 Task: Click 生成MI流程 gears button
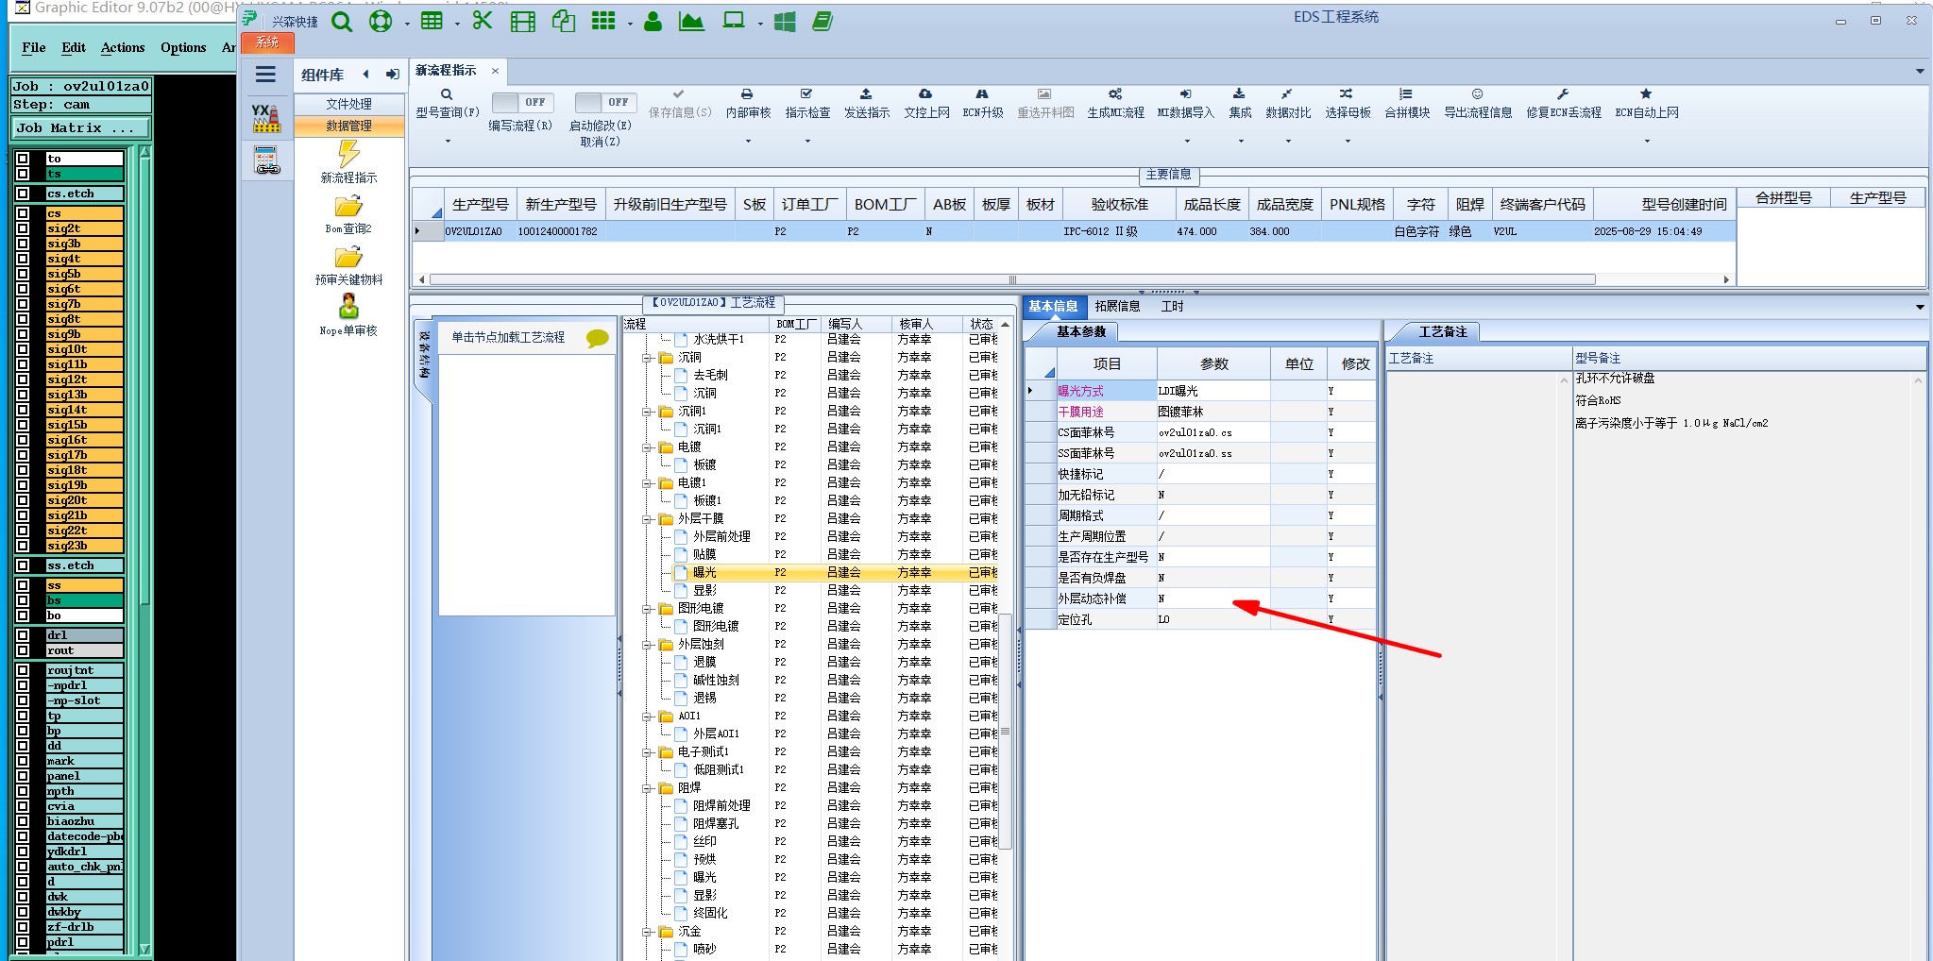click(x=1115, y=104)
